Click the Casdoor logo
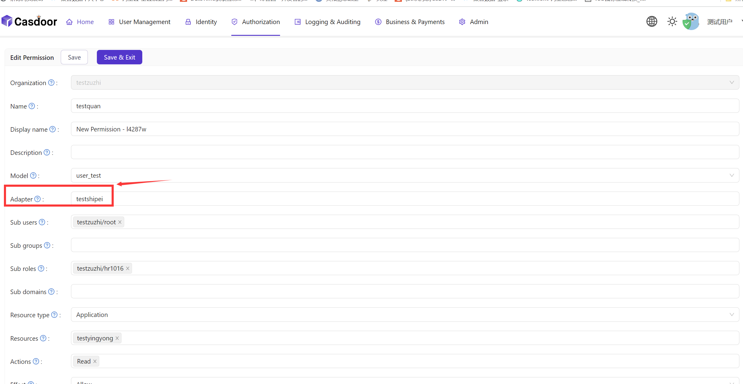Image resolution: width=743 pixels, height=384 pixels. (x=29, y=22)
